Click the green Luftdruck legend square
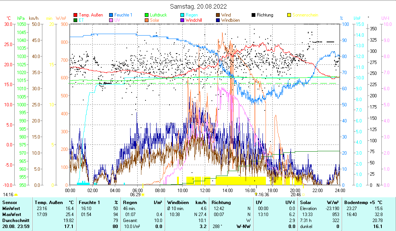The width and height of the screenshot is (396, 231). pos(147,15)
